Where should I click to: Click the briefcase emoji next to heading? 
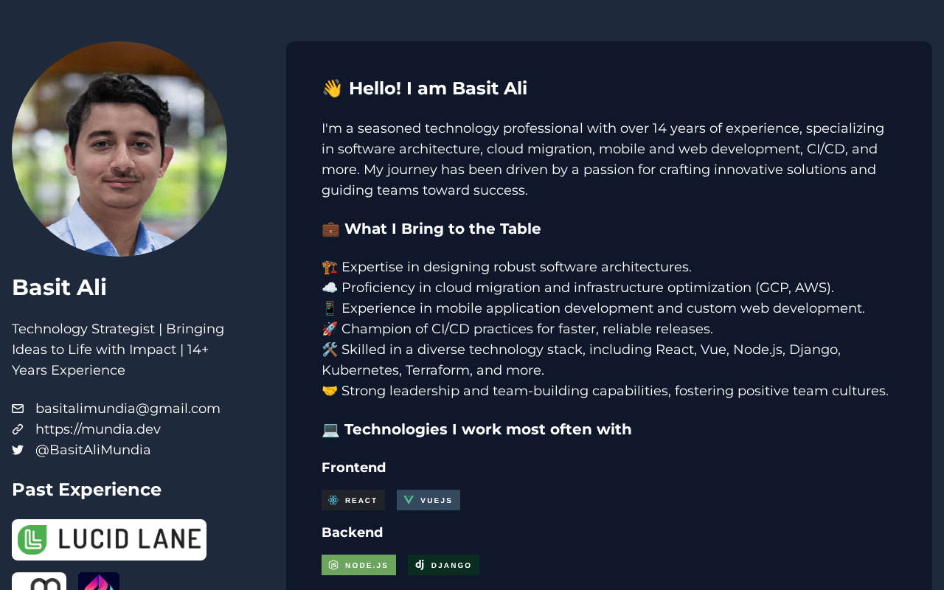(330, 229)
